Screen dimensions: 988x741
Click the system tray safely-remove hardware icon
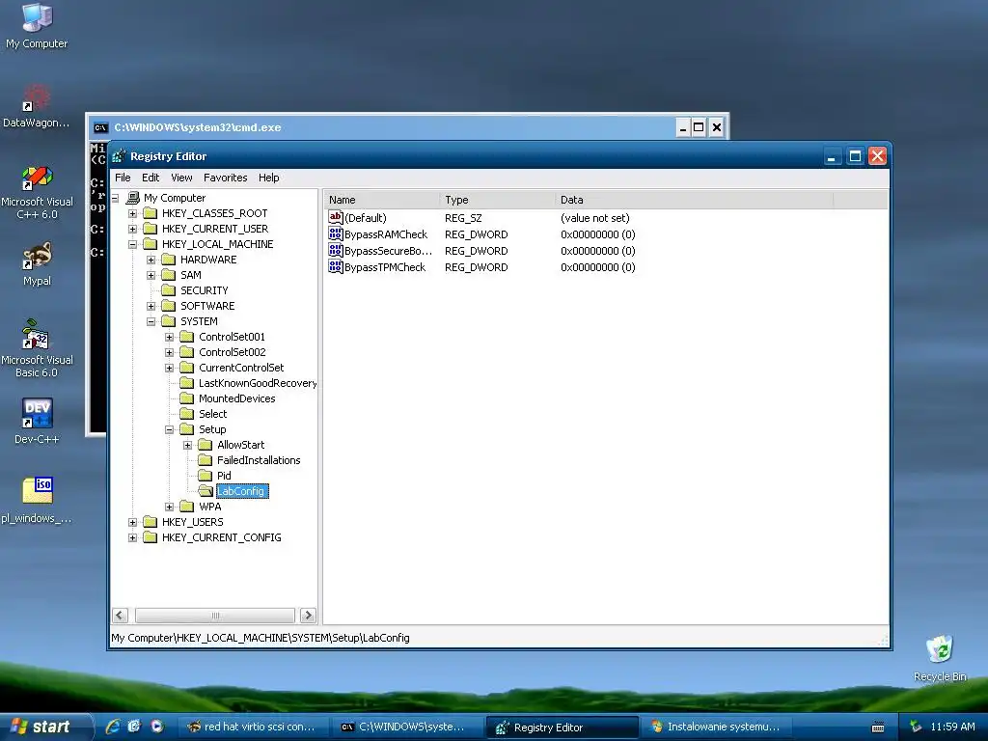(916, 727)
